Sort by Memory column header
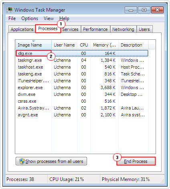The height and width of the screenshot is (189, 170). (104, 45)
